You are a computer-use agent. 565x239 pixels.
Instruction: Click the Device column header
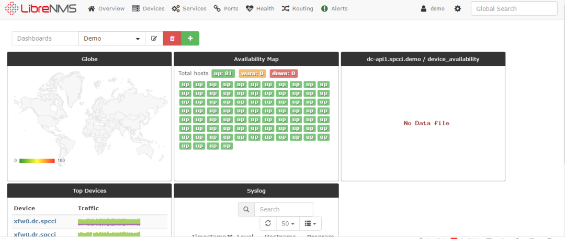25,208
